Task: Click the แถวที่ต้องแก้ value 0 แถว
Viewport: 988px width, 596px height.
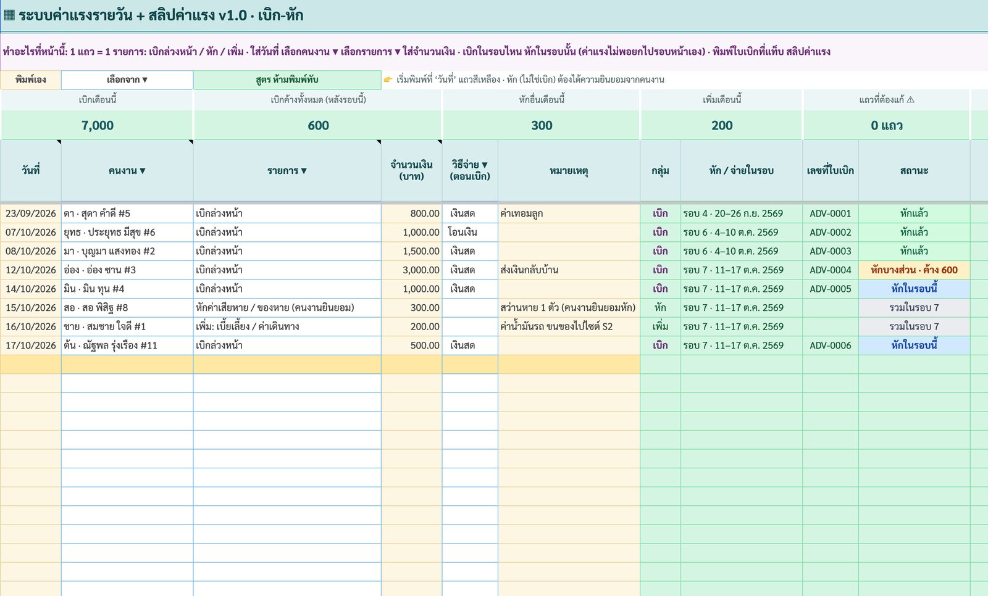Action: click(x=887, y=125)
